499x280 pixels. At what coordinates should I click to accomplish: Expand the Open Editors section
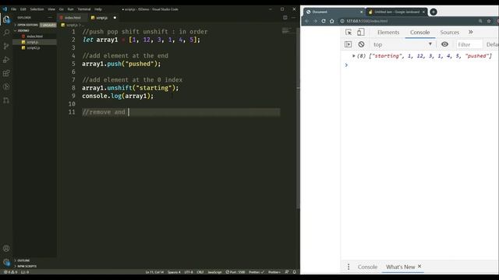pyautogui.click(x=27, y=25)
